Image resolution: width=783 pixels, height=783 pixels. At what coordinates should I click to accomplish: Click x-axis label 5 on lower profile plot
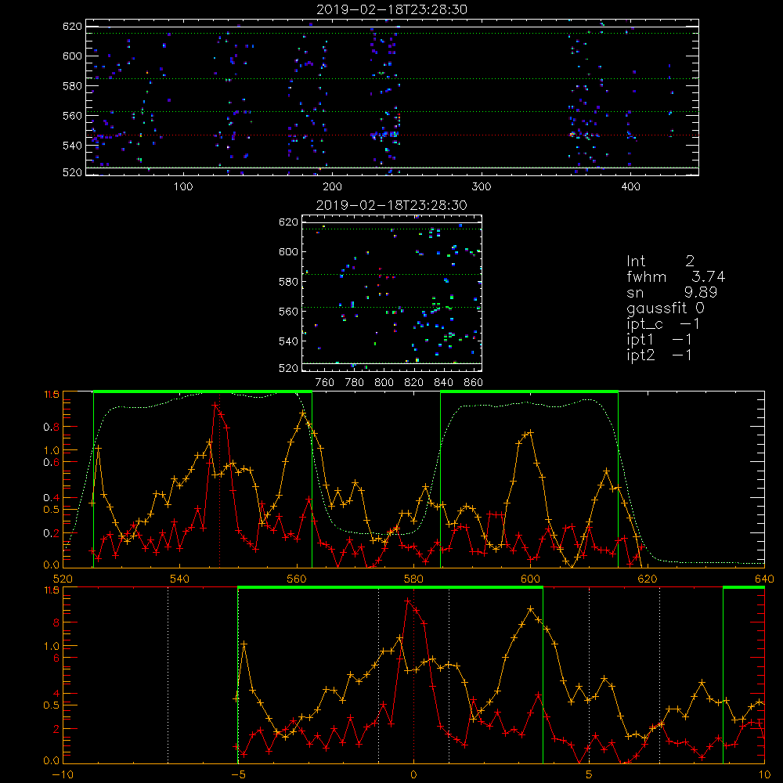589,774
